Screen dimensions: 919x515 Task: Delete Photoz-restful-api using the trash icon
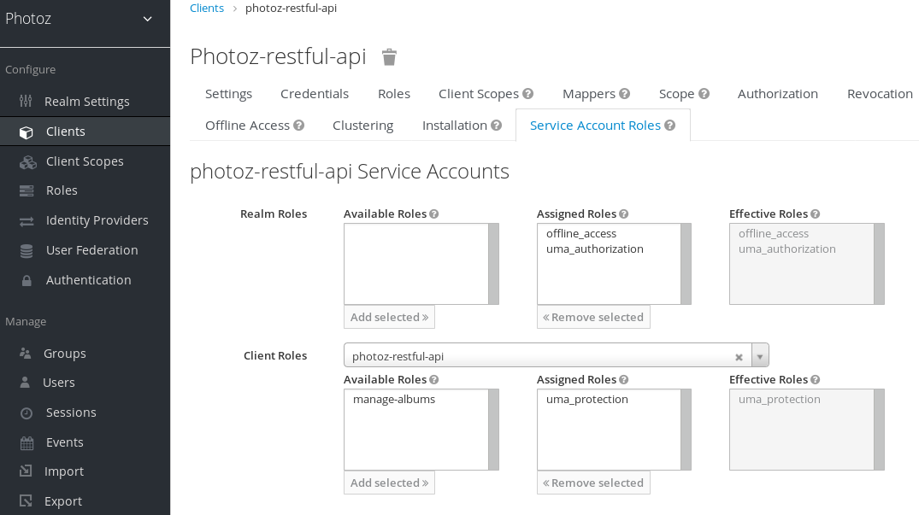coord(389,56)
